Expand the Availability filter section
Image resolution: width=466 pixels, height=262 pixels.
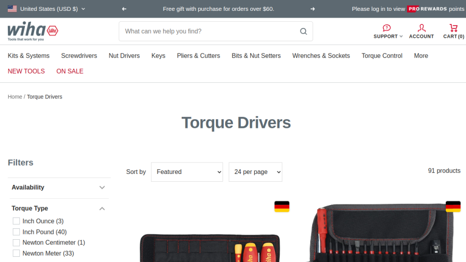tap(59, 187)
